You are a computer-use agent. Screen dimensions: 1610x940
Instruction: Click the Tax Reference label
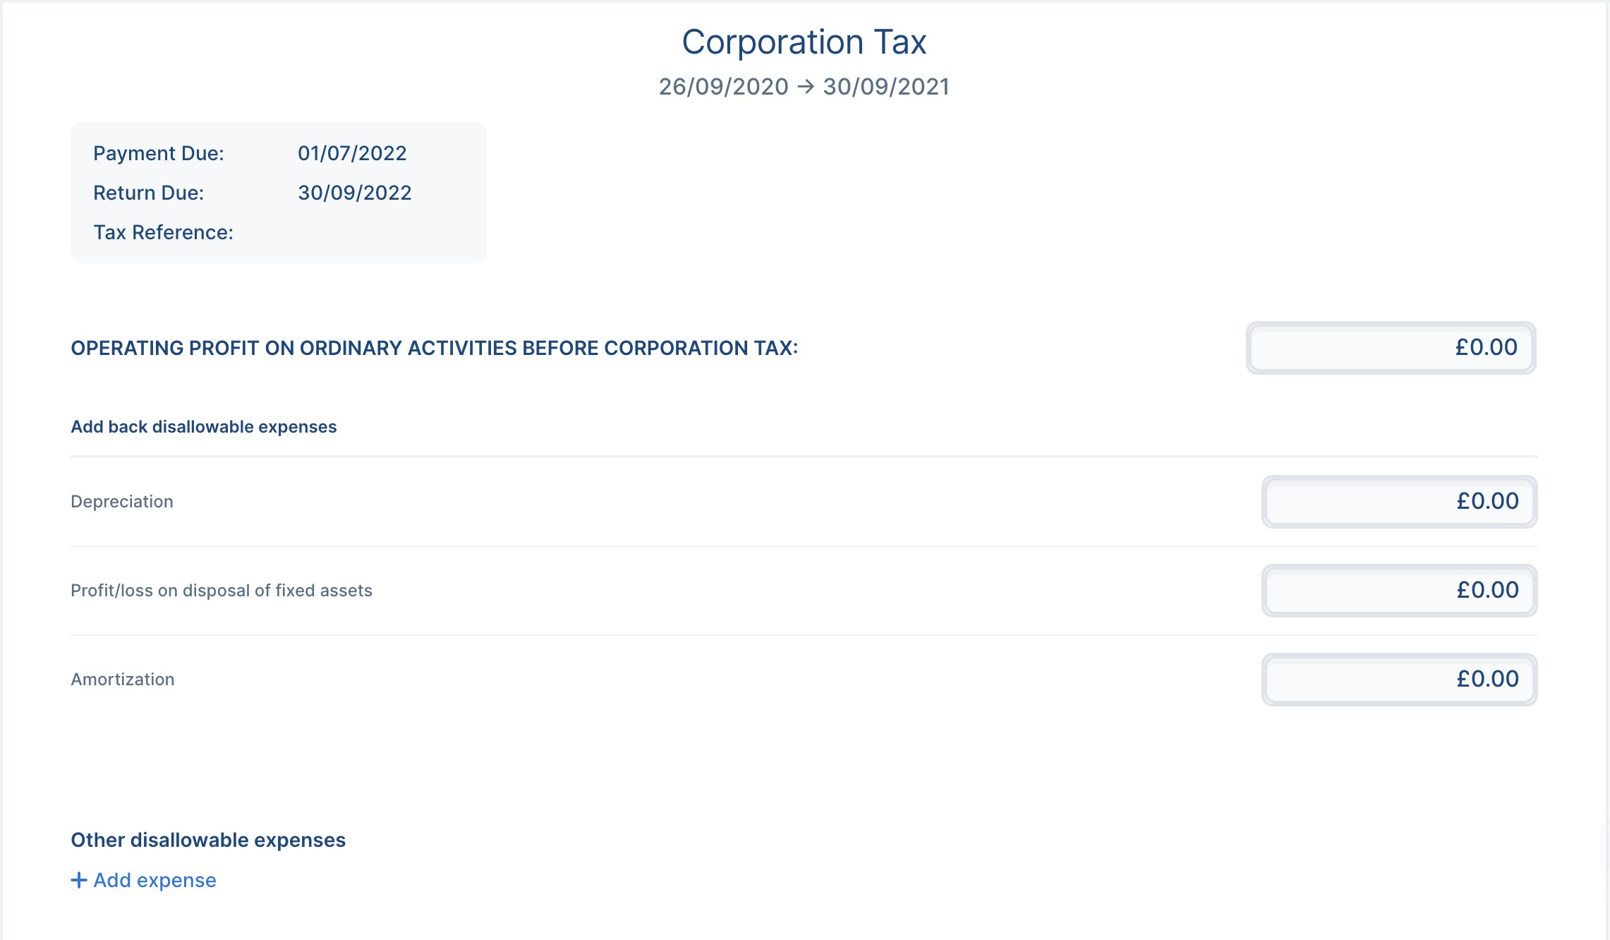coord(163,232)
